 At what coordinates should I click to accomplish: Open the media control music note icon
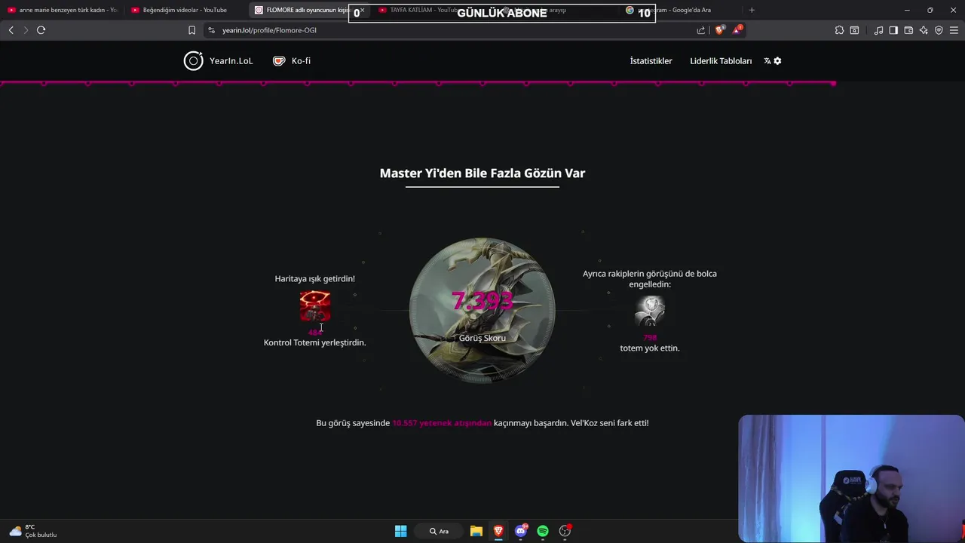[x=878, y=30]
